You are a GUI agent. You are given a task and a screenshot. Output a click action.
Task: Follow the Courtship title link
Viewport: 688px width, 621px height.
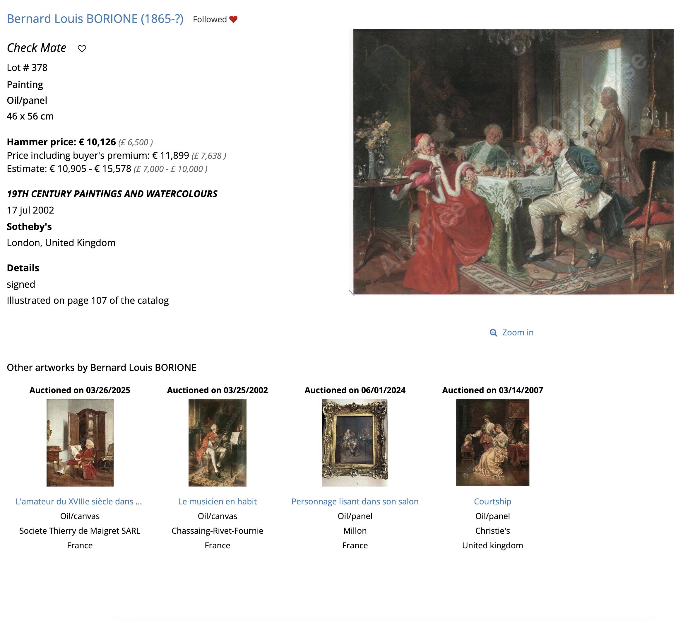pyautogui.click(x=493, y=501)
